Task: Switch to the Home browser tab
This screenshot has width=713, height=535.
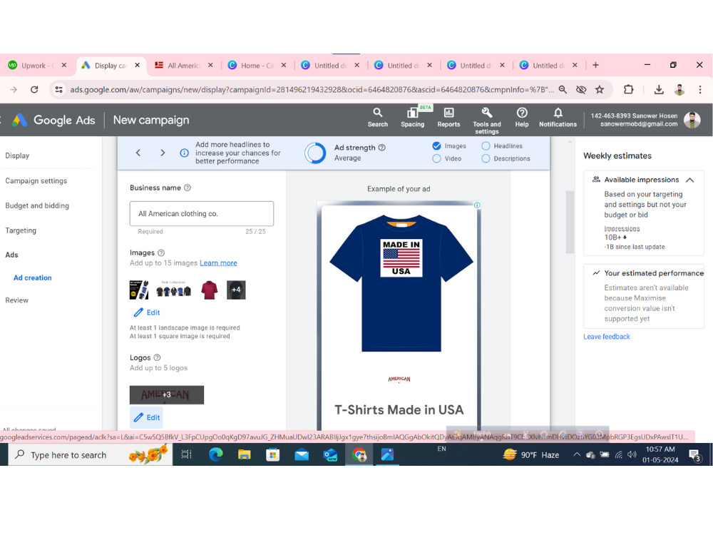Action: click(257, 66)
